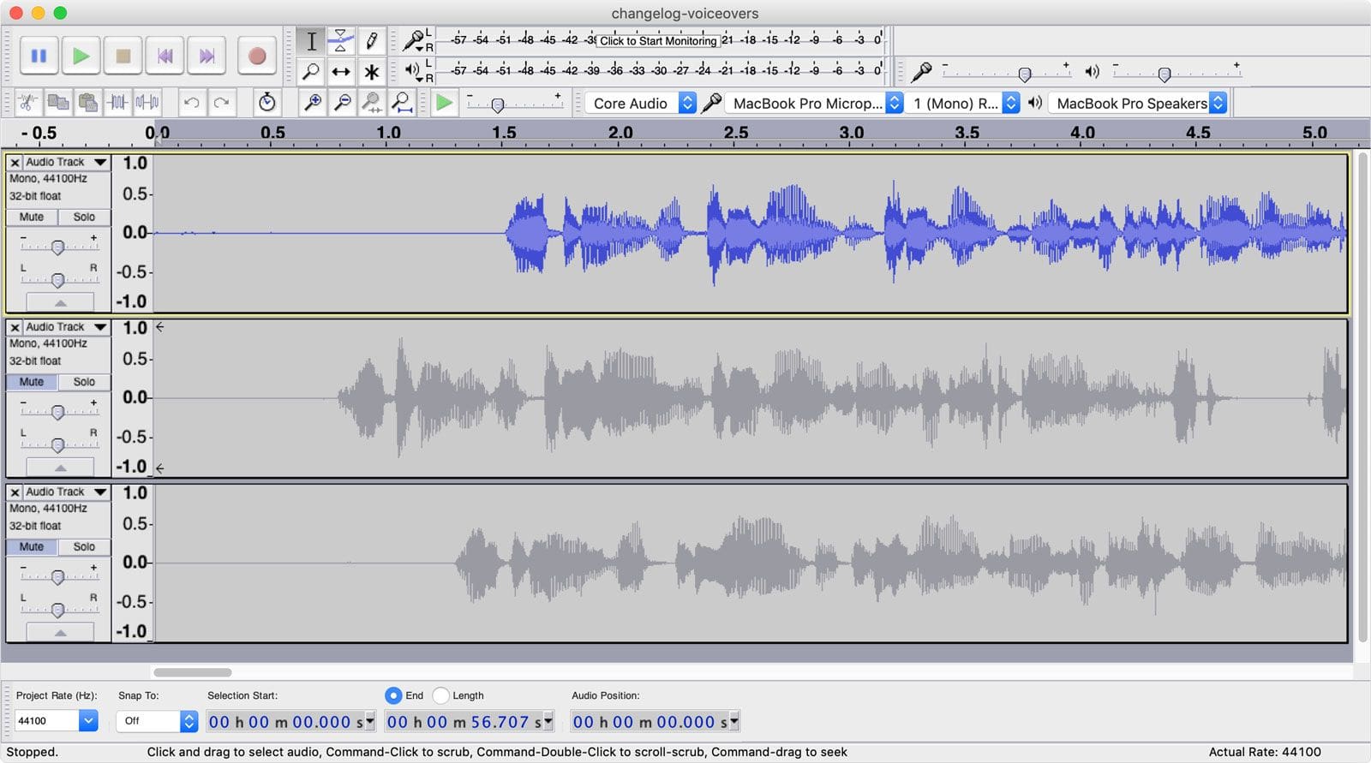Trim audio outside the selection

click(117, 103)
